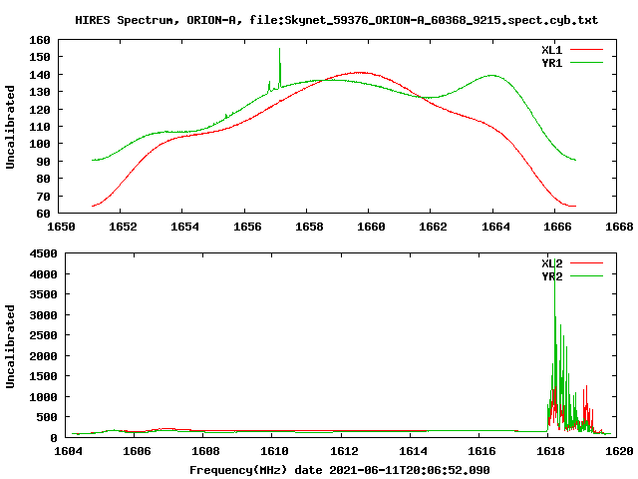The width and height of the screenshot is (638, 479).
Task: Click the 3000 y-axis tick label
Action: [x=43, y=315]
